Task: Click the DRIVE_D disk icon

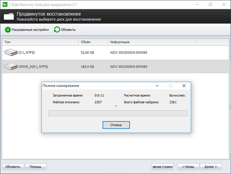Action: pos(11,66)
